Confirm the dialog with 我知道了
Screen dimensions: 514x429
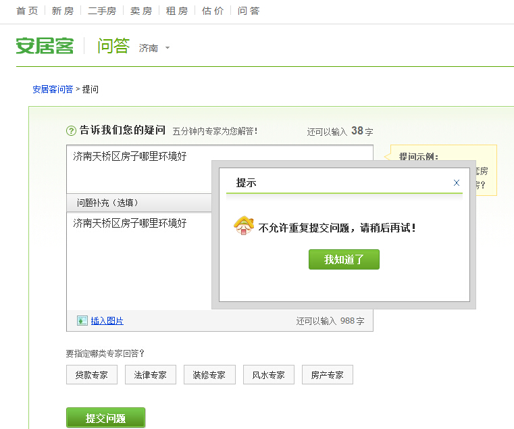[x=344, y=259]
